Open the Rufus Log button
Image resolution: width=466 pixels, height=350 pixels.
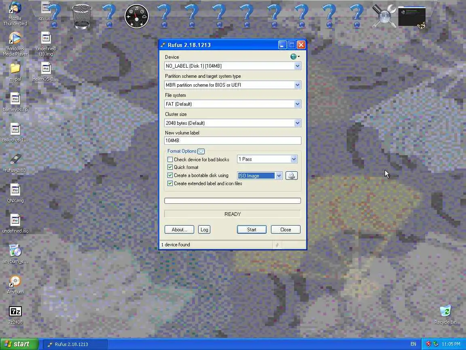coord(204,229)
